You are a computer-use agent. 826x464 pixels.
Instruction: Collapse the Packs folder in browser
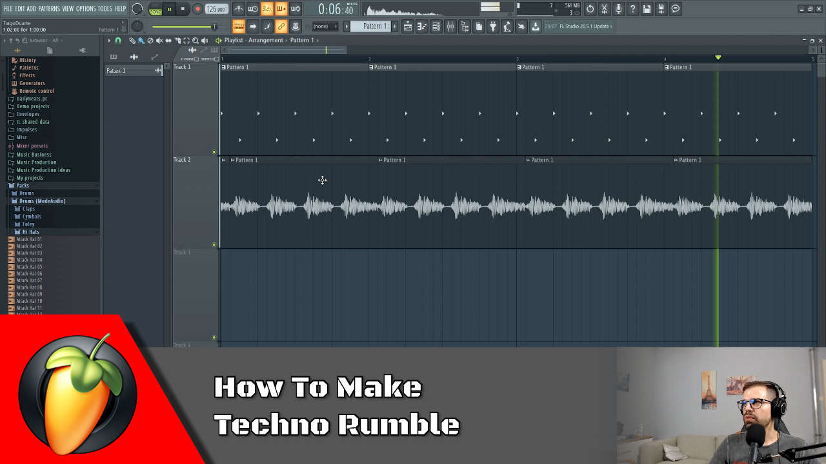pos(23,186)
